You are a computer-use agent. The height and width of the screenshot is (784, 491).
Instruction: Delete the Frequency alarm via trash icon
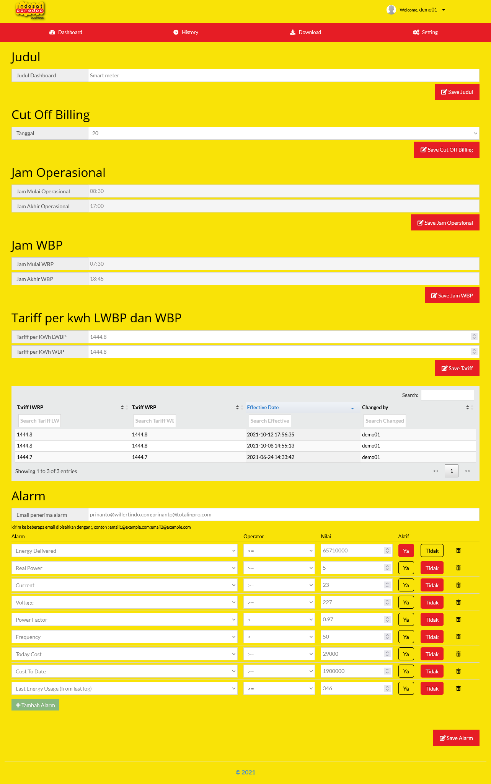coord(458,637)
